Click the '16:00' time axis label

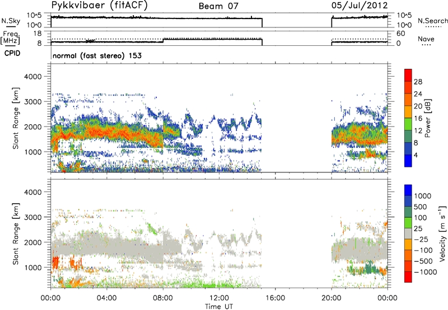[x=275, y=298]
